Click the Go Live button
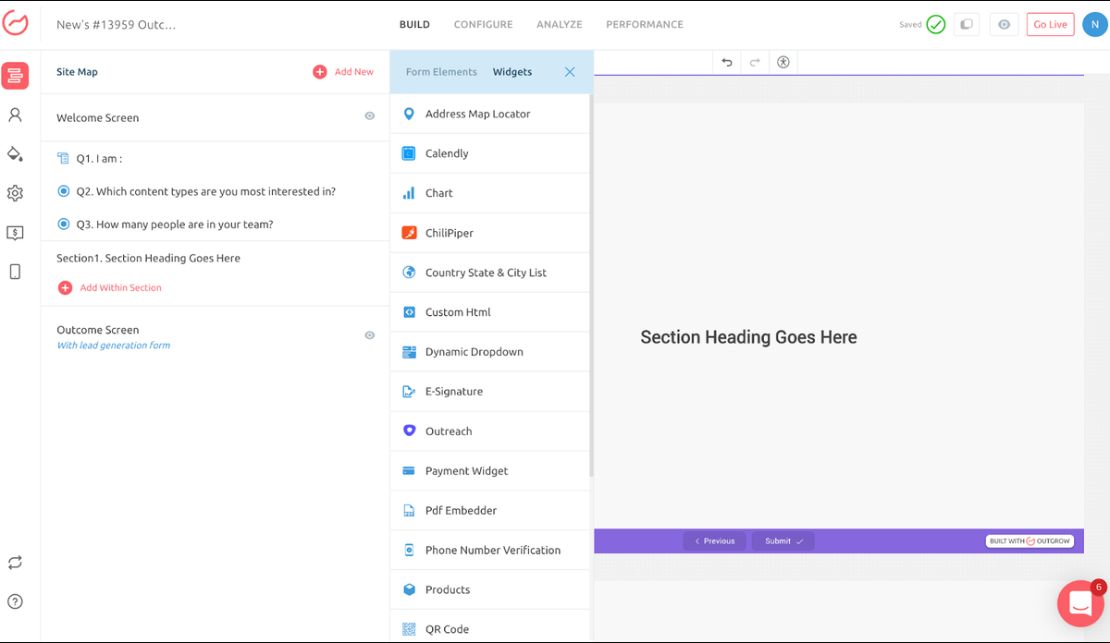The height and width of the screenshot is (643, 1110). (1050, 25)
